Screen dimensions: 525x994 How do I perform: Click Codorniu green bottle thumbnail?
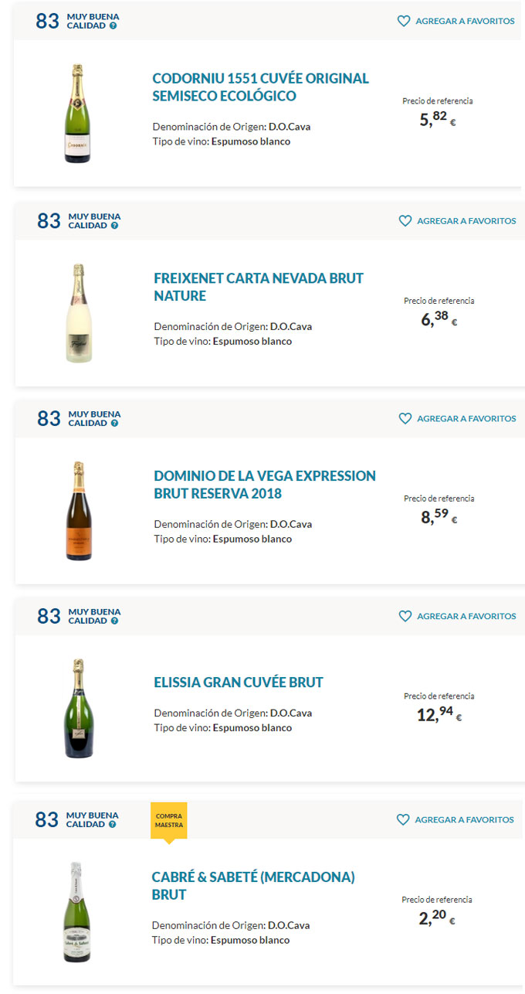point(77,114)
